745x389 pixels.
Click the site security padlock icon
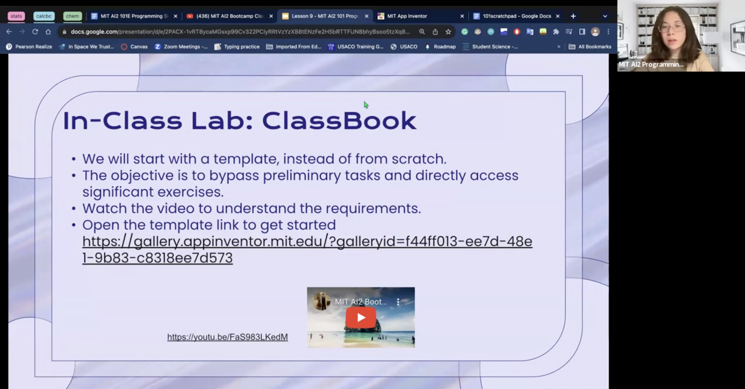tap(65, 31)
